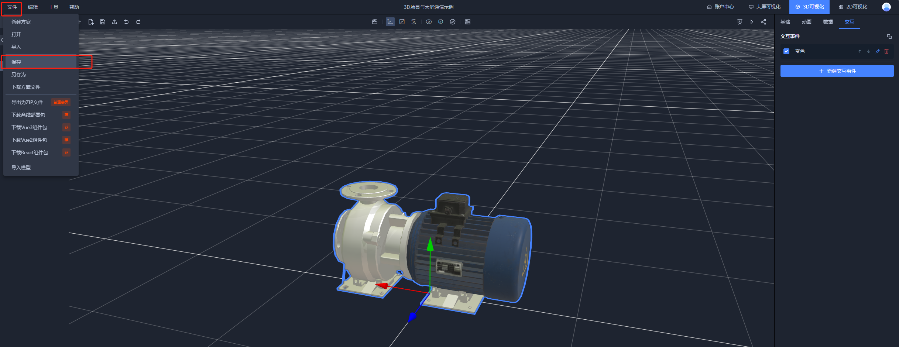Choose 下载Vue3组件包 from file menu
Viewport: 899px width, 347px height.
(41, 127)
